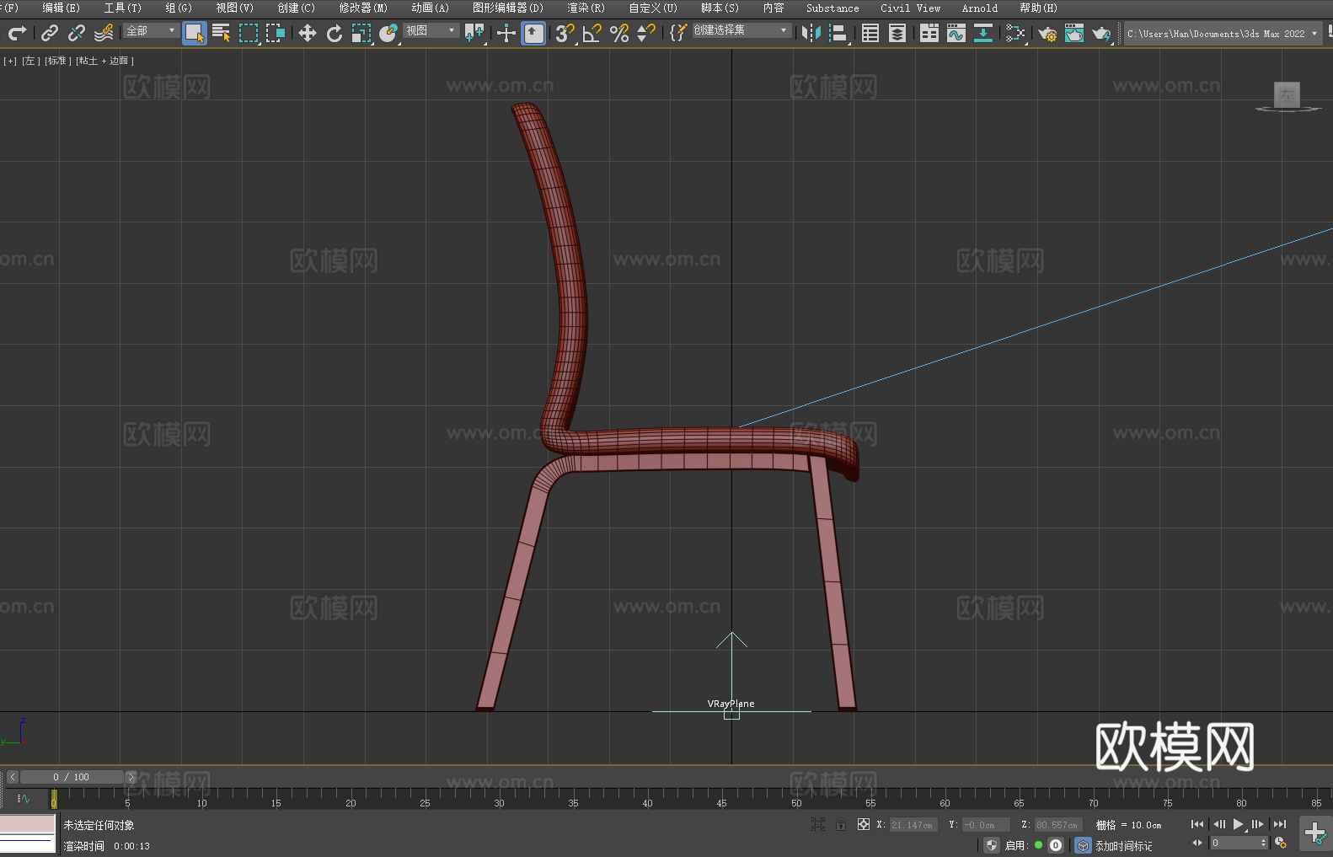
Task: Click the time slider 0 / 100 handle
Action: (72, 777)
